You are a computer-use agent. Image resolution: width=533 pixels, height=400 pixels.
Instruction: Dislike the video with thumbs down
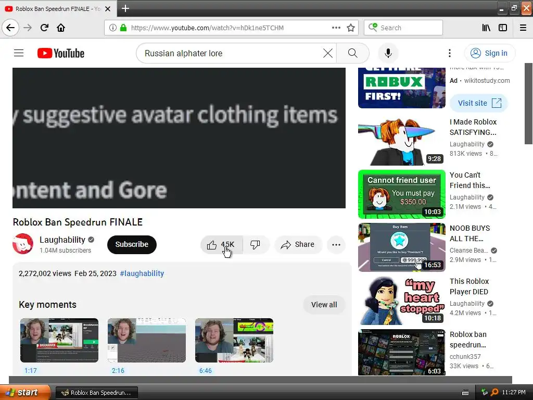pos(256,245)
